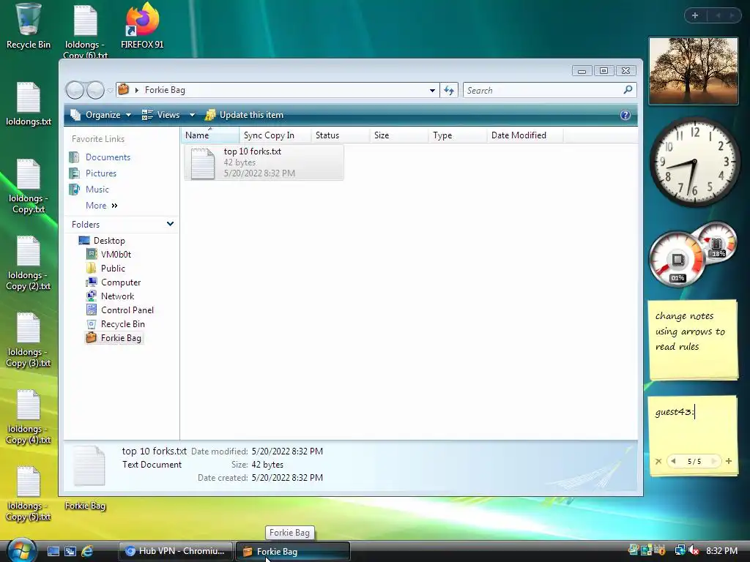The width and height of the screenshot is (750, 562).
Task: Select the loldongs - Copy (4).txt file
Action: [29, 417]
